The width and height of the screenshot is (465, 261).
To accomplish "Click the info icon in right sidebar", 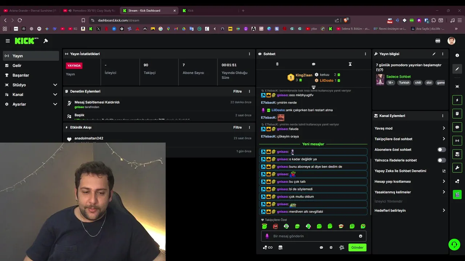I will click(457, 55).
